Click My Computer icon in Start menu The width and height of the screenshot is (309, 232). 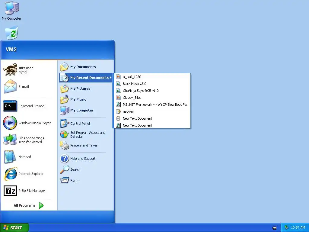coord(65,110)
